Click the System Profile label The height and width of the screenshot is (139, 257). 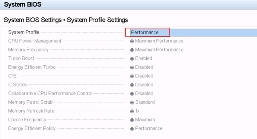pyautogui.click(x=24, y=32)
